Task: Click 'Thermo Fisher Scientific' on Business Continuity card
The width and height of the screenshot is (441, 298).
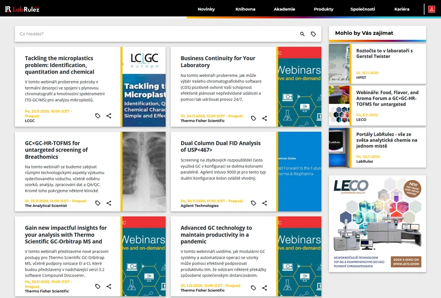Action: (x=202, y=121)
